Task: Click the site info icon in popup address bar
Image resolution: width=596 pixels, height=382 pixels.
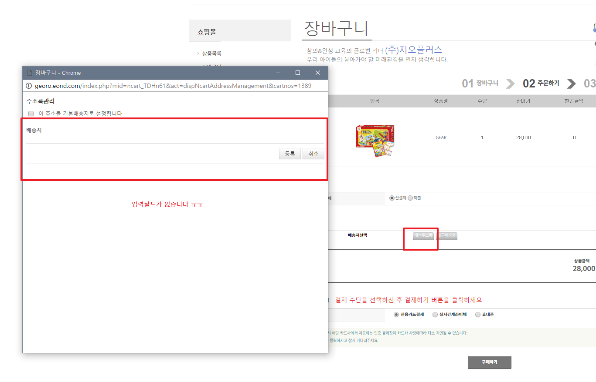Action: 29,86
